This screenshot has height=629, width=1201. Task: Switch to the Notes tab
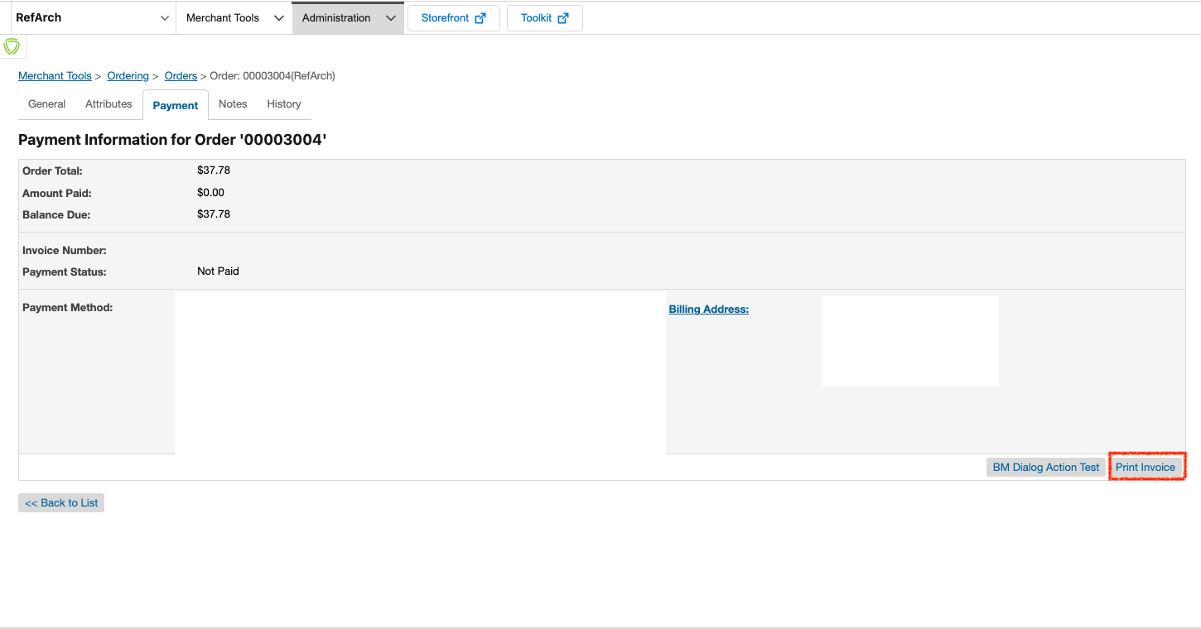[x=233, y=104]
